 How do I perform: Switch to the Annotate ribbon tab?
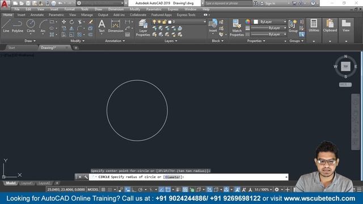37,15
